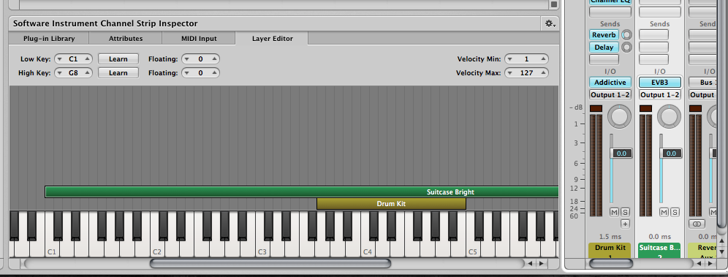Mute the Drum Kit channel strip
The height and width of the screenshot is (277, 728).
coord(614,212)
